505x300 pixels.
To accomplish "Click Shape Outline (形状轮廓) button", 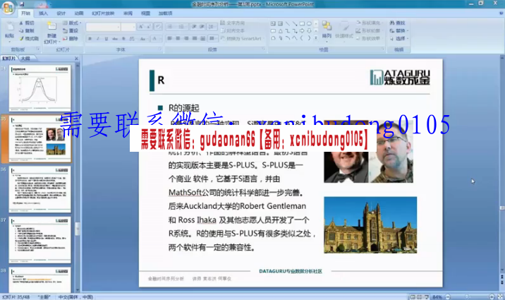I will pos(368,30).
